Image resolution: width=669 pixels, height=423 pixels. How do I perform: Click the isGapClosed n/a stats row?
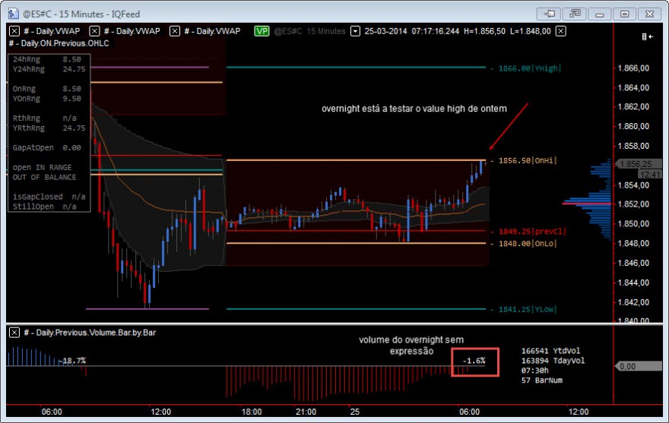pos(49,197)
